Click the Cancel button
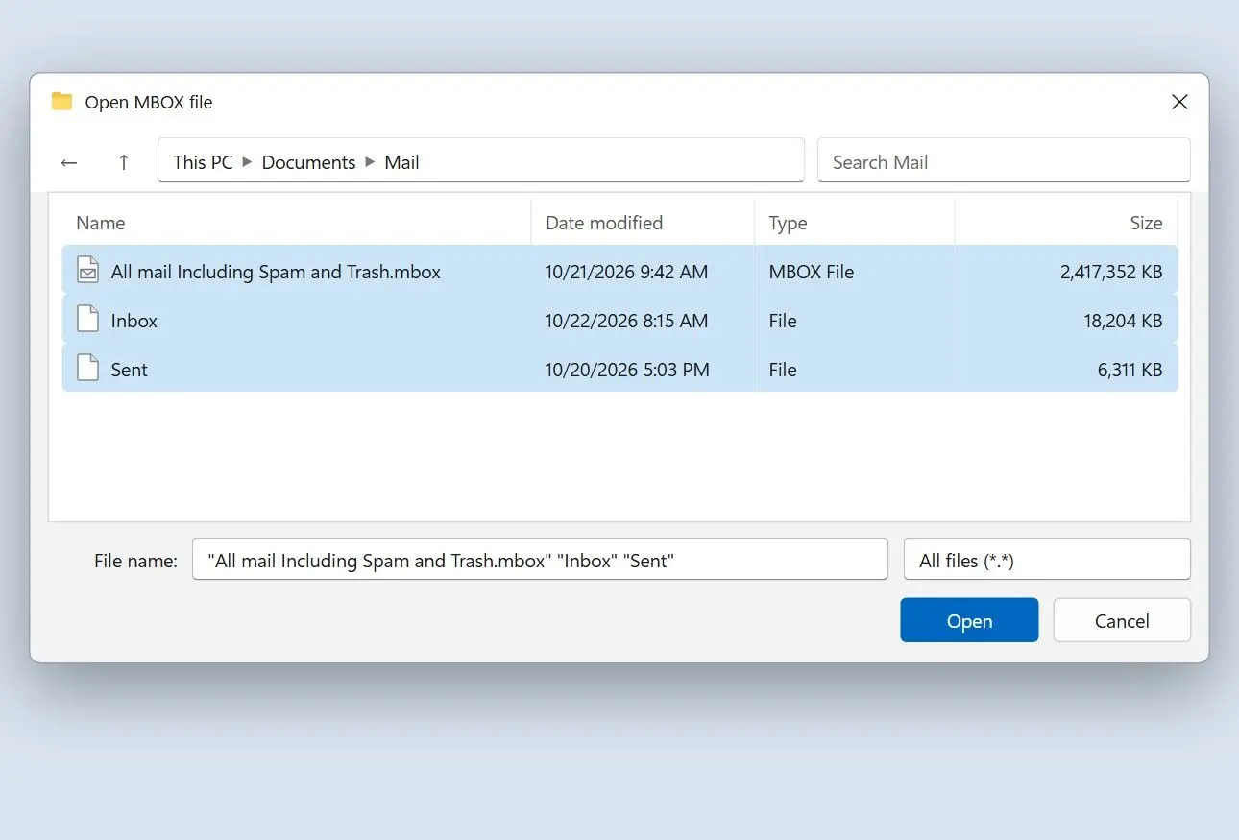Screen dimensions: 1239x840 click(1122, 620)
